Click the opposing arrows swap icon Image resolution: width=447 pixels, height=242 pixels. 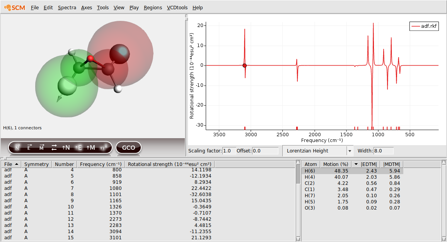(x=54, y=147)
